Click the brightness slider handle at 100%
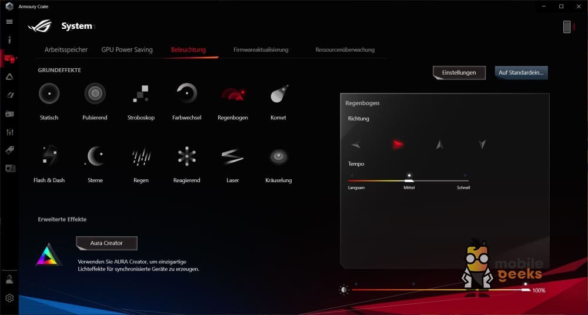Screen dimensions: 588x315 (x=526, y=290)
